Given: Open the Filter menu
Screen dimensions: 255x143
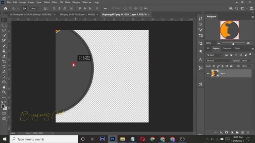Looking at the screenshot, I should pyautogui.click(x=55, y=2).
